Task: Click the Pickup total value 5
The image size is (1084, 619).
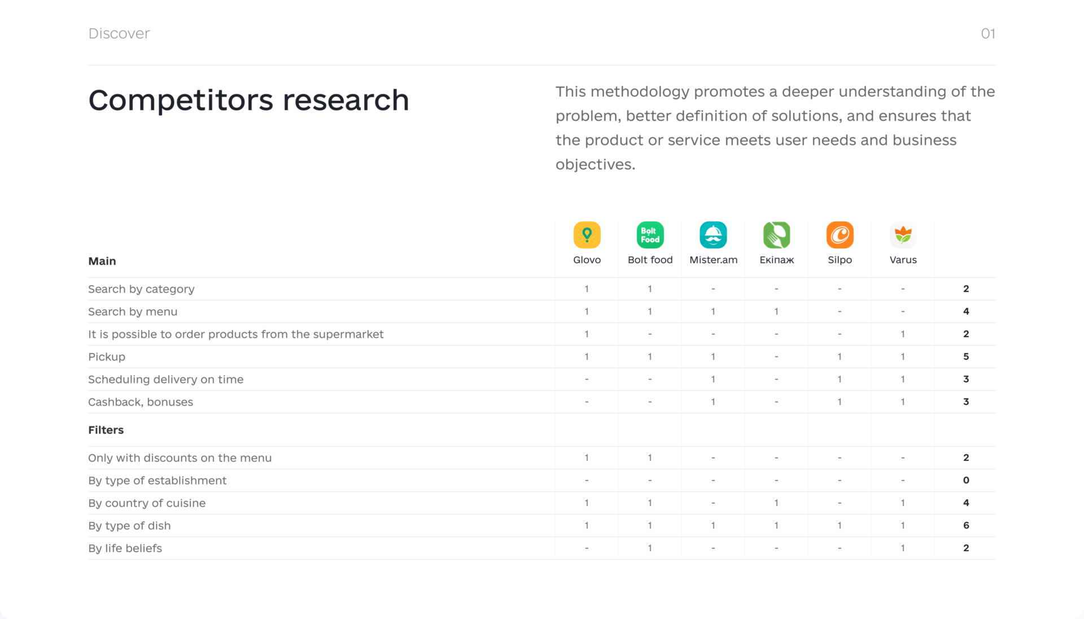Action: coord(966,356)
